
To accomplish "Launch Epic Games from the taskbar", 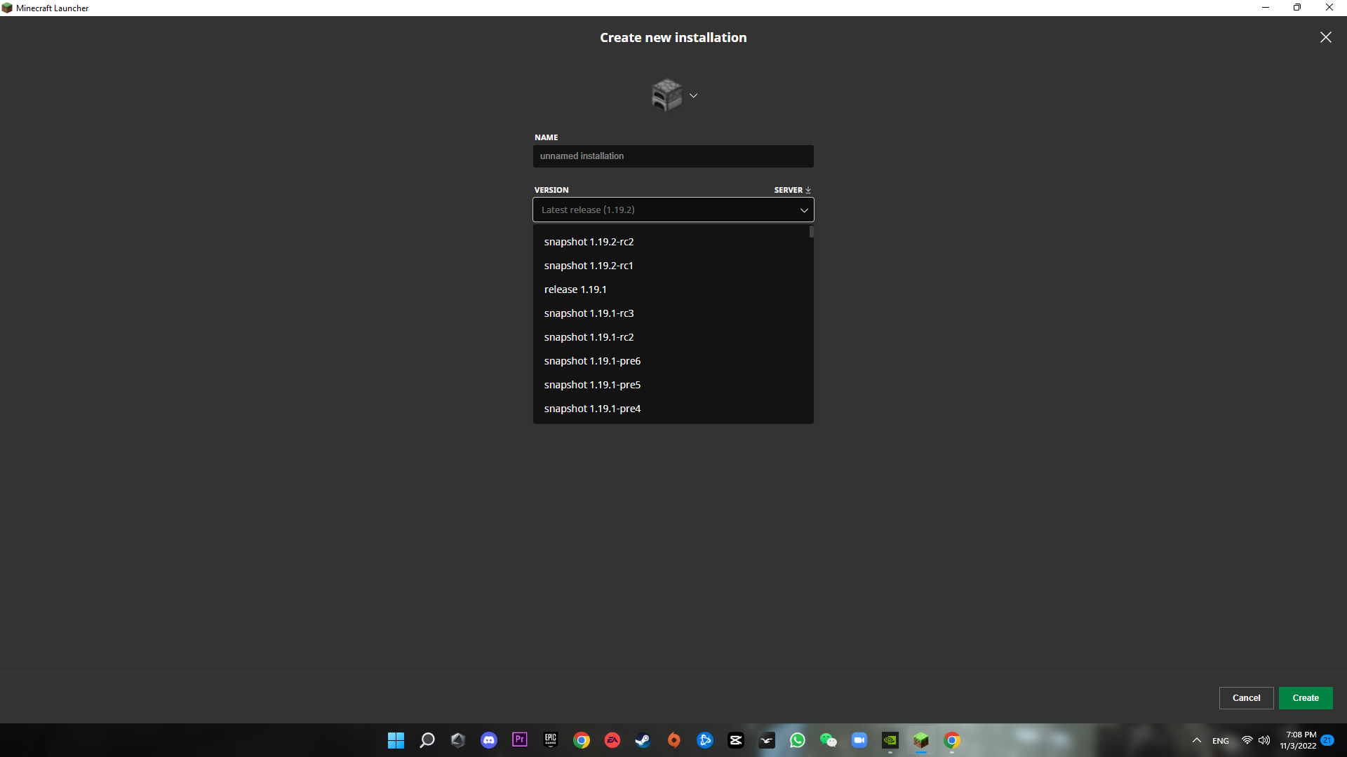I will (551, 740).
